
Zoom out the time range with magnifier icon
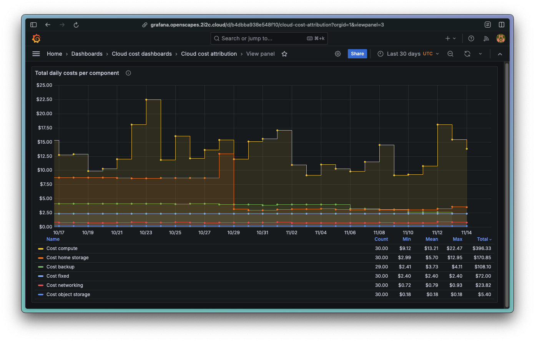click(x=450, y=54)
